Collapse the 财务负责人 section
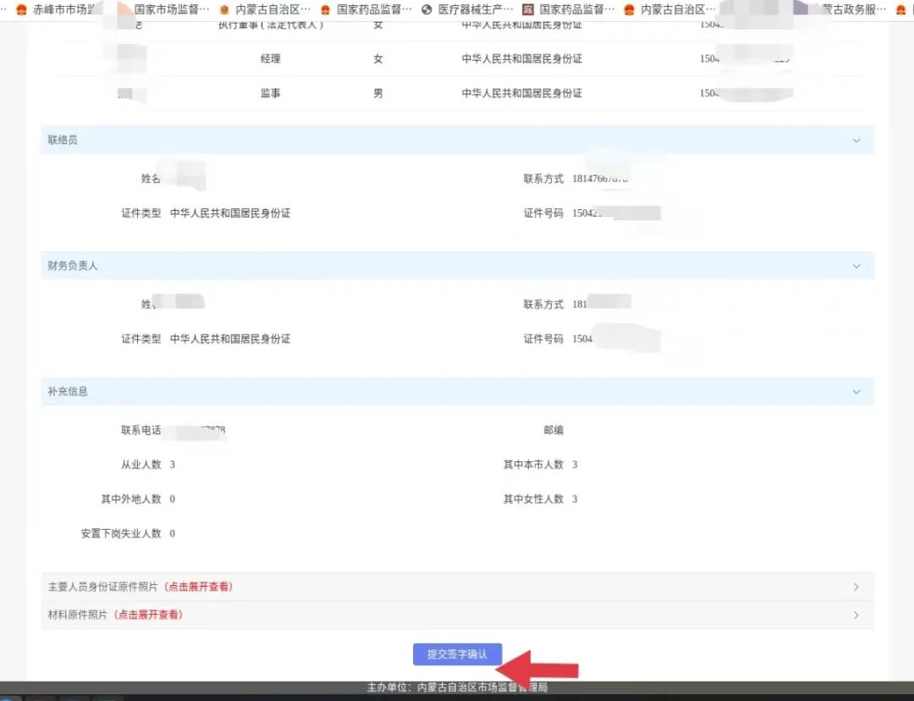 [855, 265]
